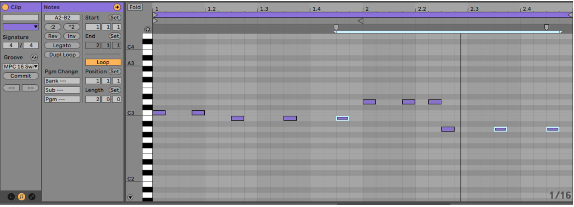This screenshot has height=207, width=574.
Task: Enable MIDI editor preview headphone icon
Action: coord(147,29)
